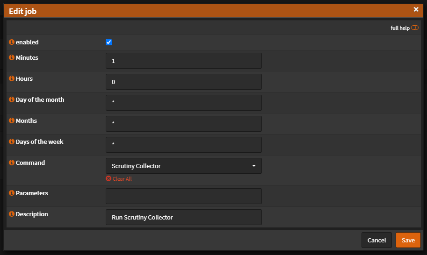Open the Scrutiny Collector command dropdown
The width and height of the screenshot is (427, 255).
[x=183, y=166]
